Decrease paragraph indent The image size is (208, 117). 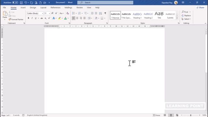coord(92,13)
